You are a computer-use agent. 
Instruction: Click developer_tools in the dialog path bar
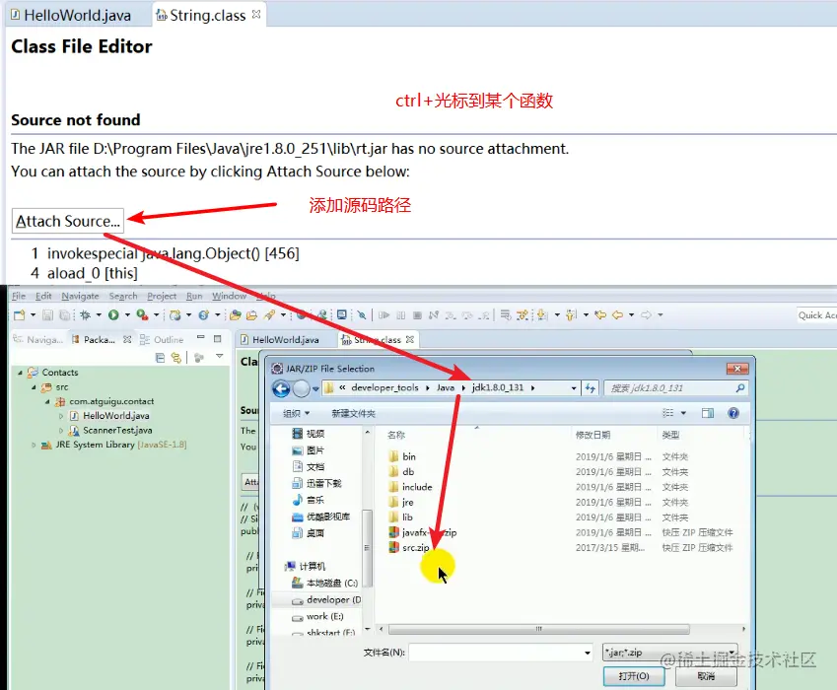pos(384,388)
